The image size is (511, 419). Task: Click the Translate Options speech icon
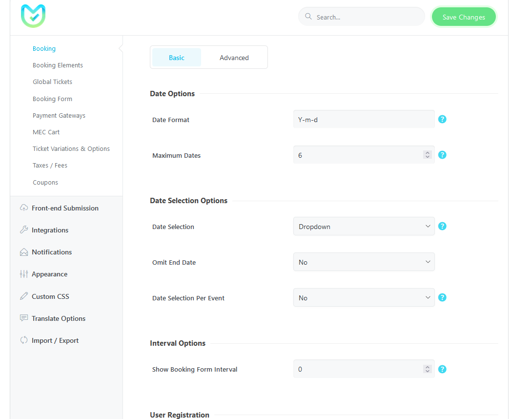(x=24, y=318)
